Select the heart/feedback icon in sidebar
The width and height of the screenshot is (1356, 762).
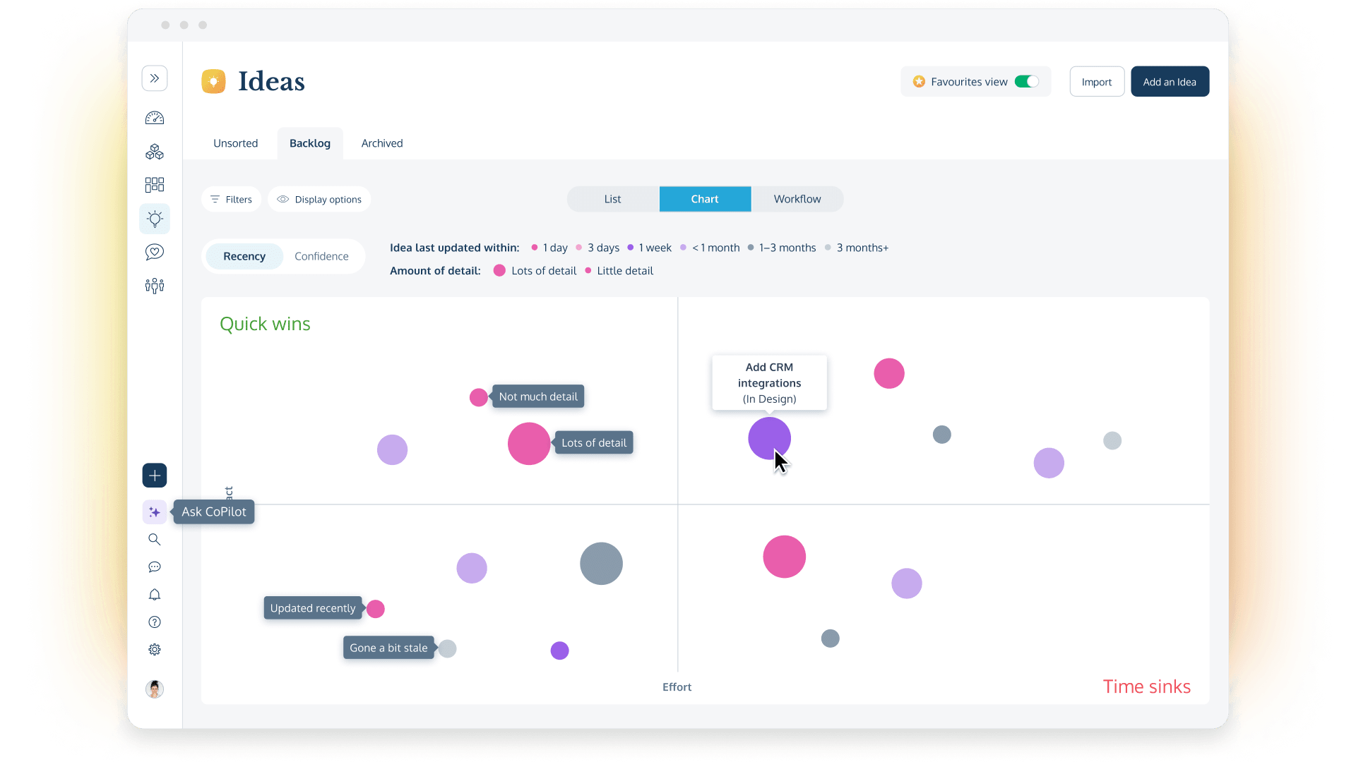pos(154,251)
